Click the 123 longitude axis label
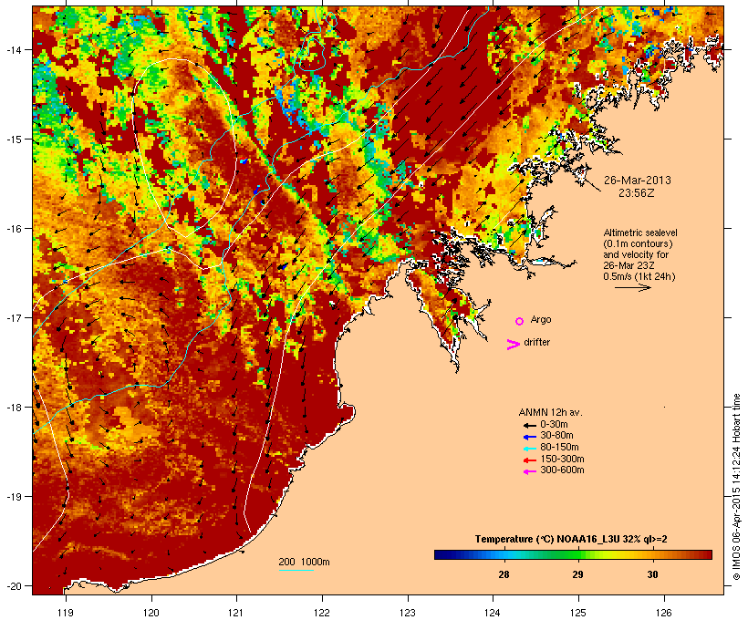This screenshot has width=748, height=620. (408, 613)
